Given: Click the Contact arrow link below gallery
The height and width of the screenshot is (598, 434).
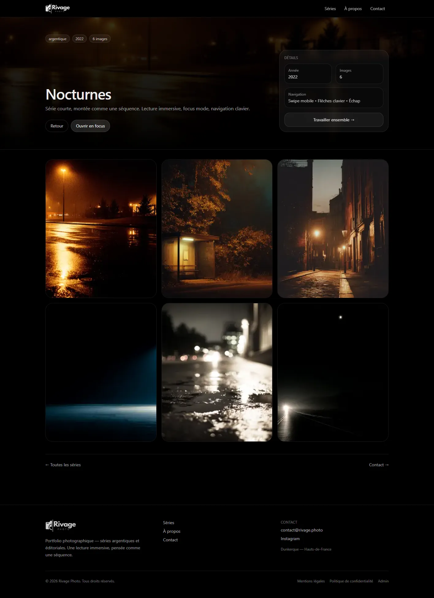Looking at the screenshot, I should [379, 465].
